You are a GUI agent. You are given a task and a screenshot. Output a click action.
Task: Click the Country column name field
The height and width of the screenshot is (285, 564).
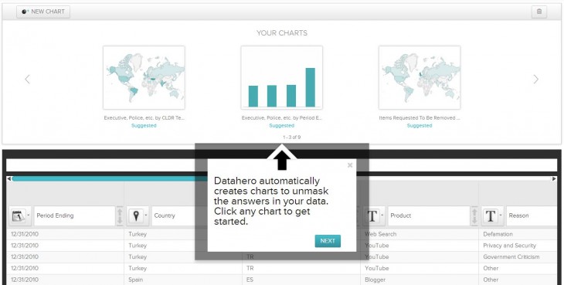click(x=180, y=215)
